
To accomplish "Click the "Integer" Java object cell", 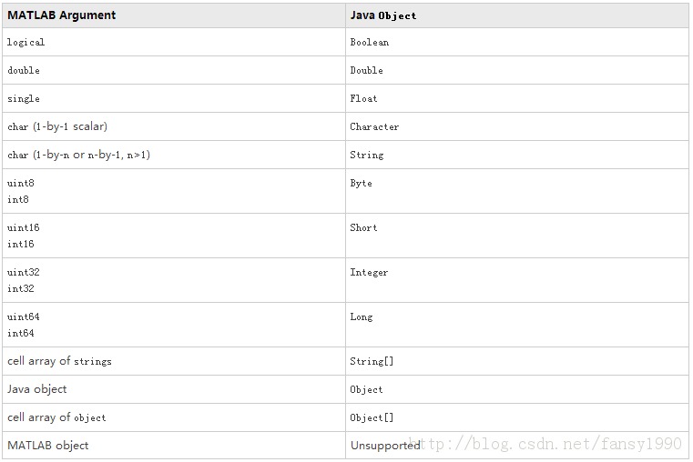I will click(369, 272).
